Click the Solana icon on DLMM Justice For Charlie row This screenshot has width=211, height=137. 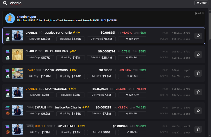tap(7, 108)
